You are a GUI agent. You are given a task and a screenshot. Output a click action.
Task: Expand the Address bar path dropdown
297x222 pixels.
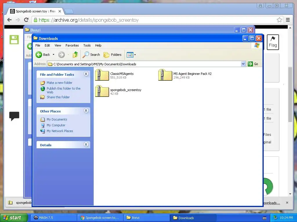pyautogui.click(x=243, y=64)
